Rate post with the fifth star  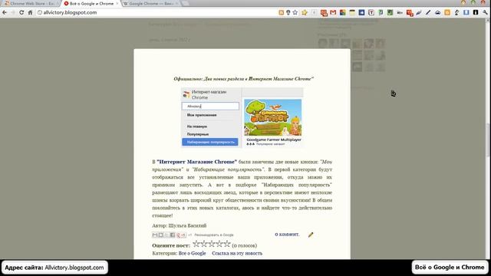[x=227, y=244]
